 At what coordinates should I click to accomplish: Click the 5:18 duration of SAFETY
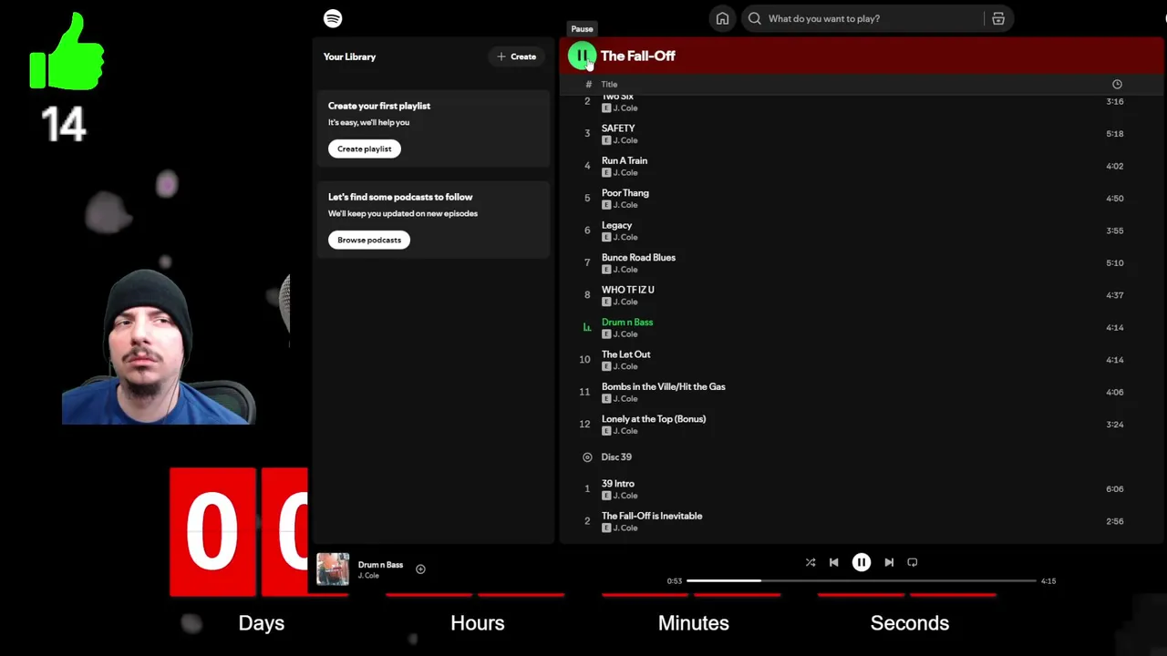pyautogui.click(x=1114, y=134)
